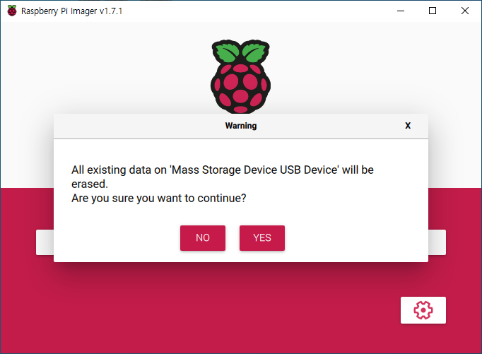Click the partially hidden white button at left

pyautogui.click(x=45, y=242)
